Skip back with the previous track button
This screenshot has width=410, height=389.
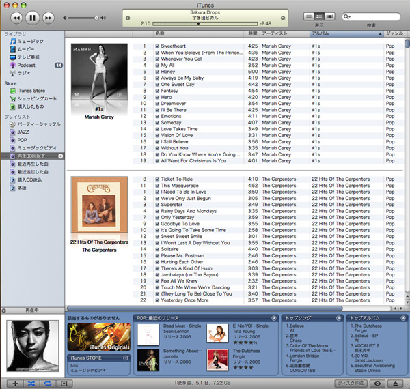16,18
